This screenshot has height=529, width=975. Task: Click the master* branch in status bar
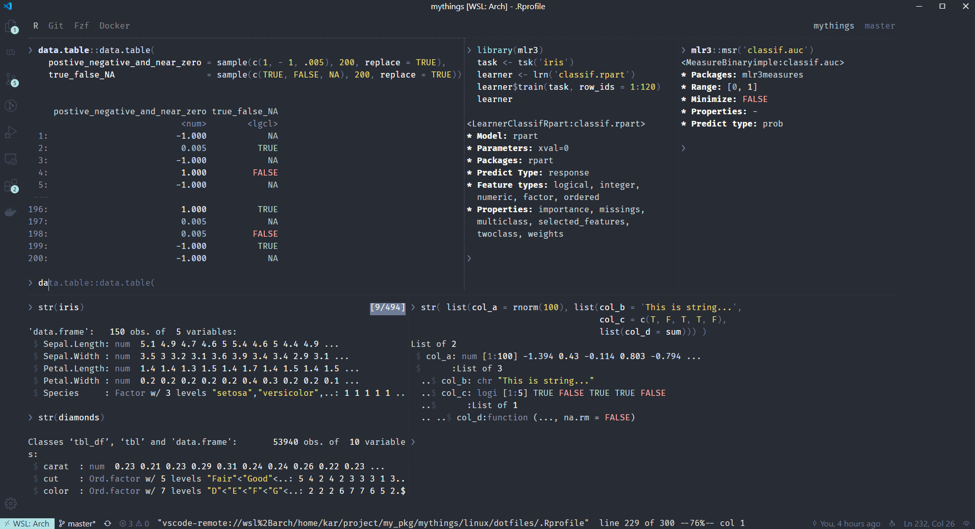(x=77, y=523)
